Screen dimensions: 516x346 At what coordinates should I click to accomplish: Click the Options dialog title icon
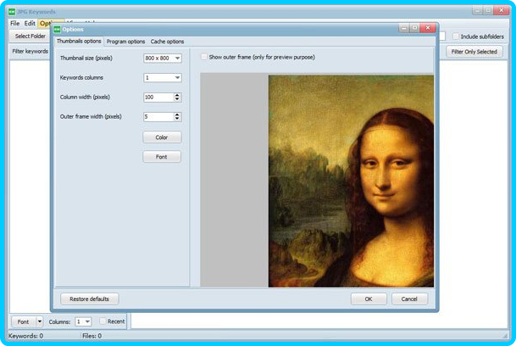click(x=58, y=30)
